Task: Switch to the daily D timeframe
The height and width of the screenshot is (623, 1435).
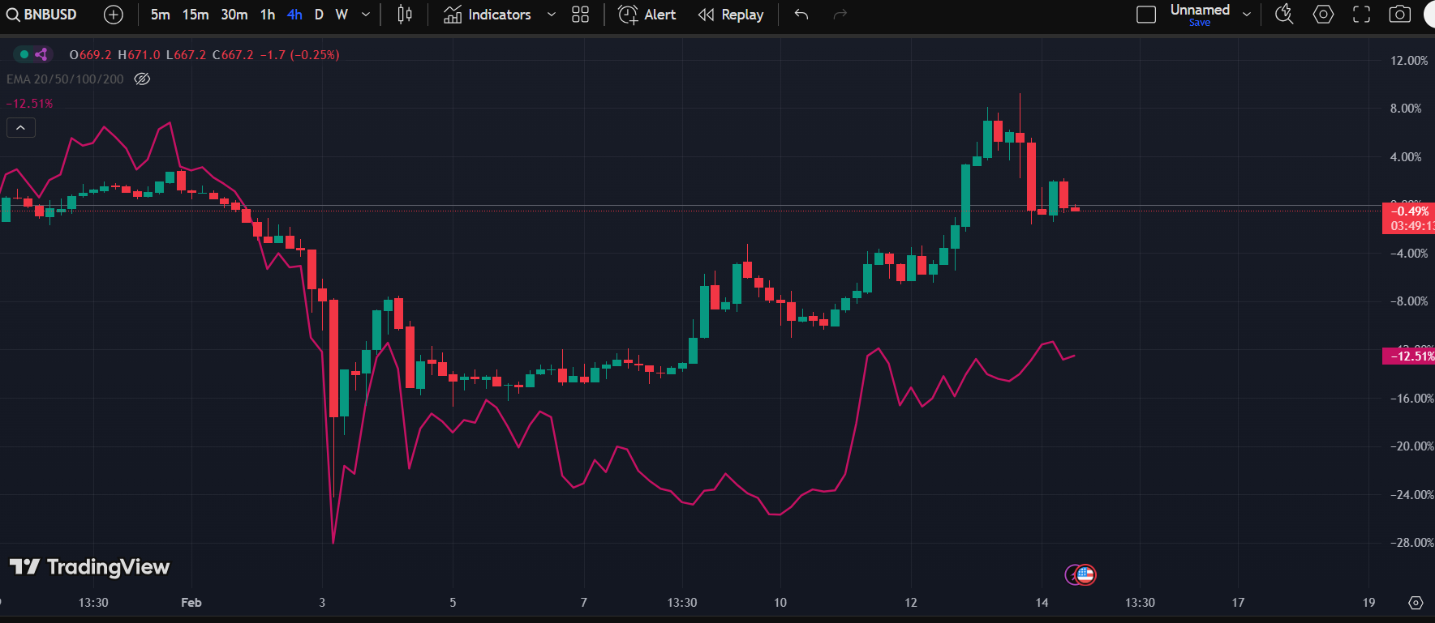Action: pos(319,15)
